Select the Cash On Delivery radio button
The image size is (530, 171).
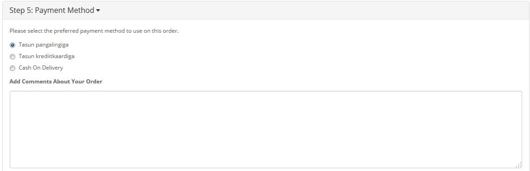[12, 68]
